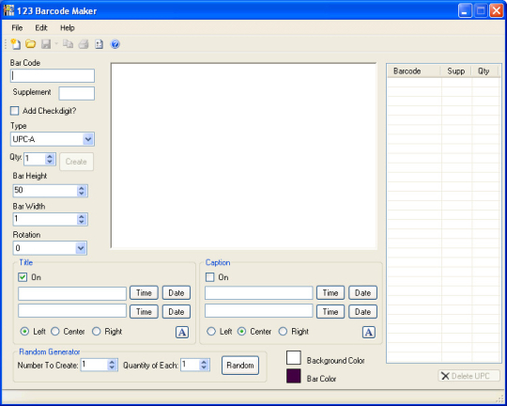Open the Help menu
507x406 pixels.
click(68, 28)
